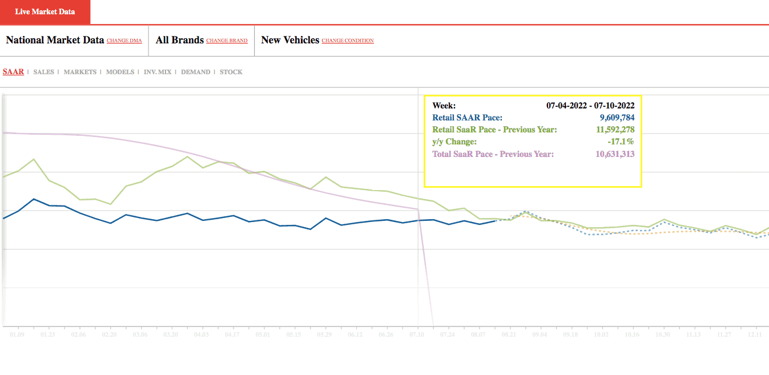The image size is (769, 375).
Task: Open the MODELS tab
Action: point(120,72)
